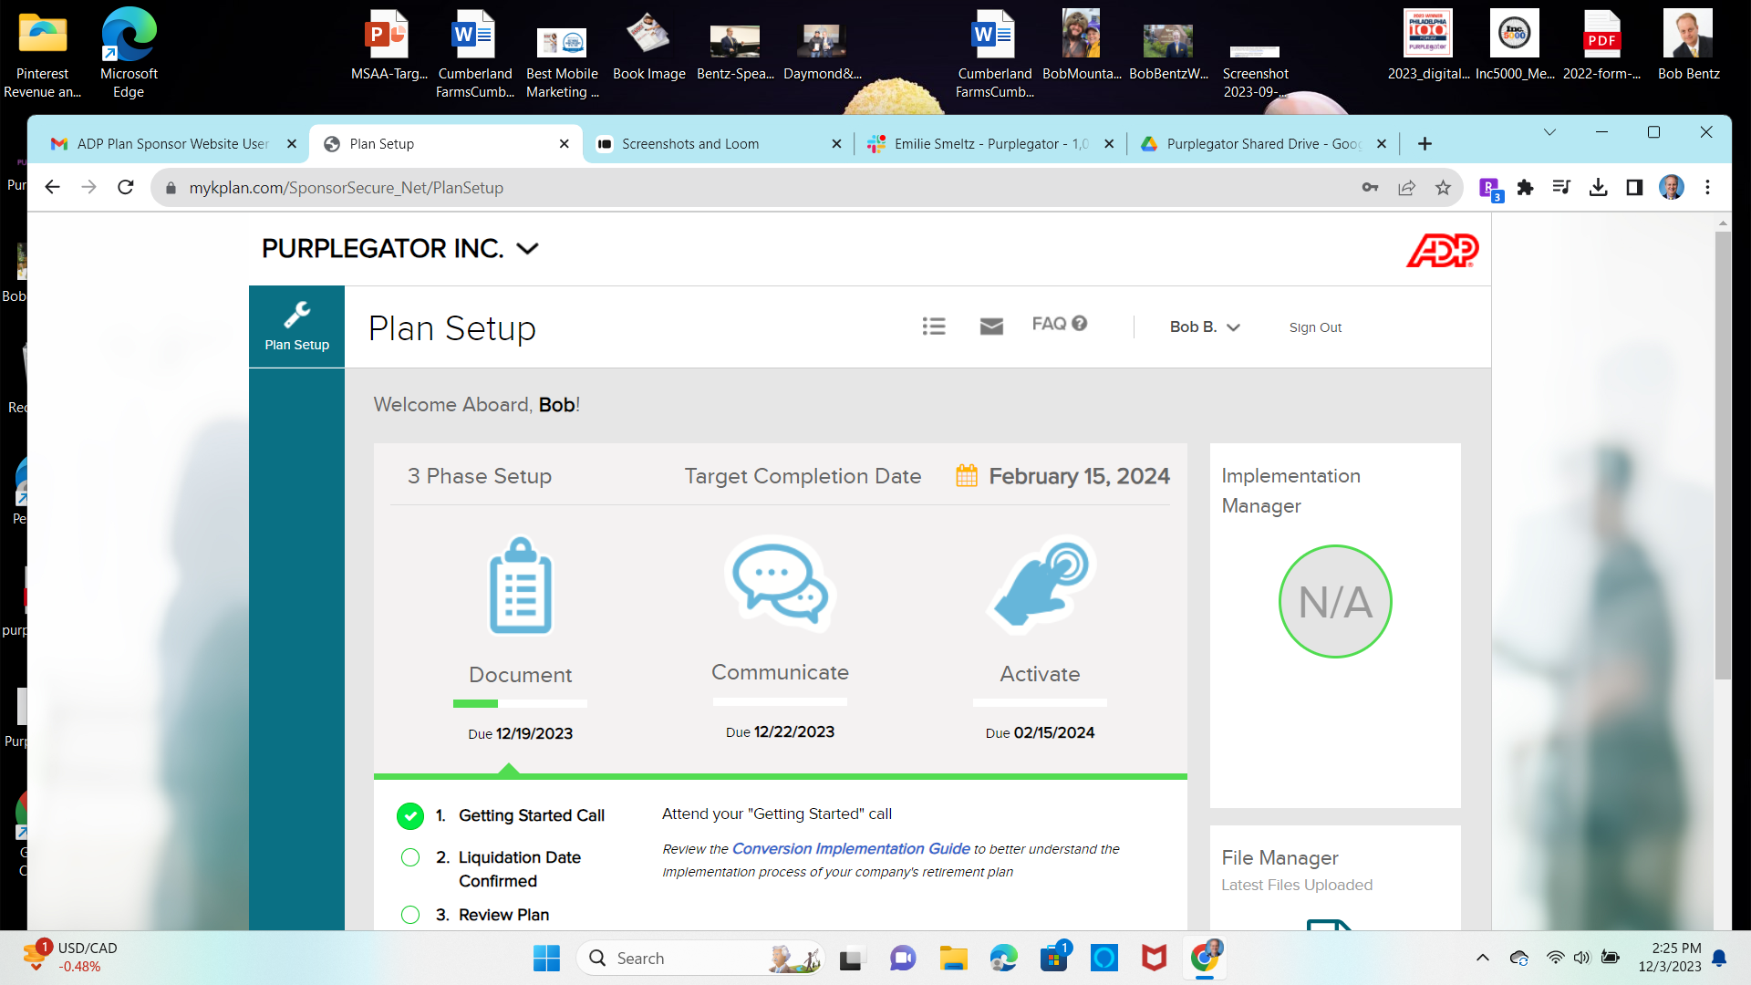Check the Review Plan circle
The height and width of the screenshot is (985, 1751).
pos(410,915)
